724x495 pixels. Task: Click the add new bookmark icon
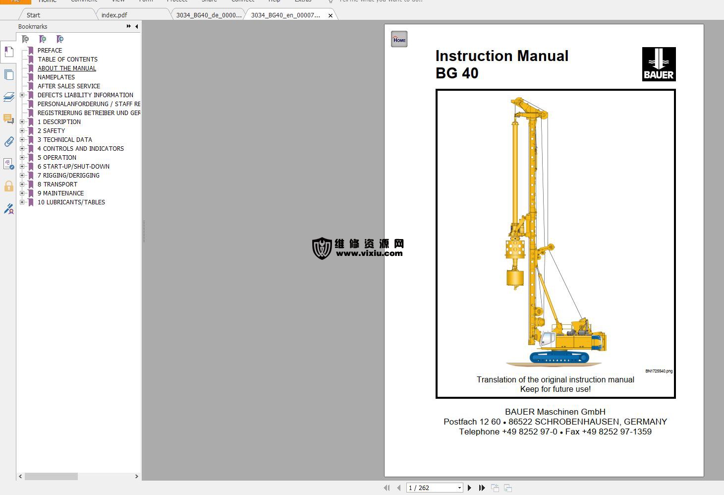43,39
